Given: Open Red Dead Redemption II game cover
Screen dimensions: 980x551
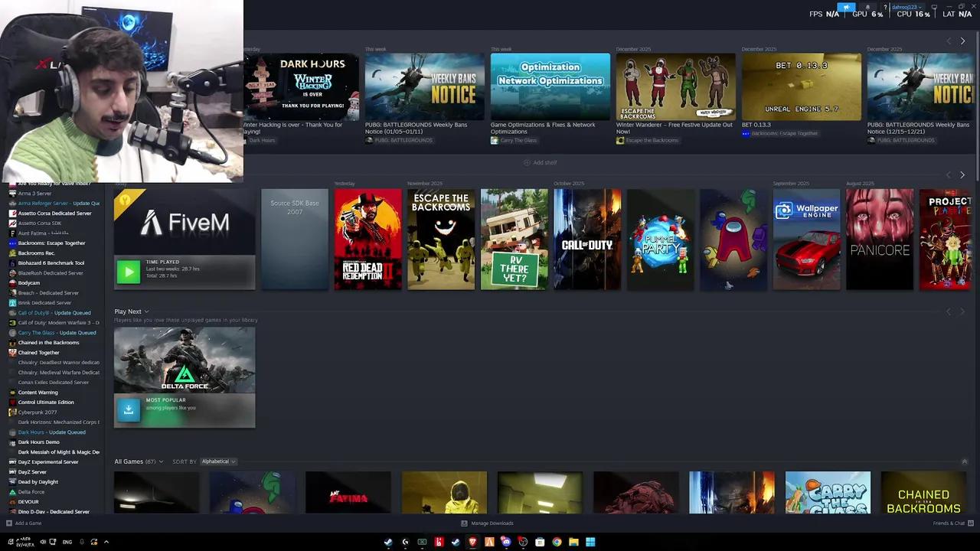Looking at the screenshot, I should (x=367, y=240).
